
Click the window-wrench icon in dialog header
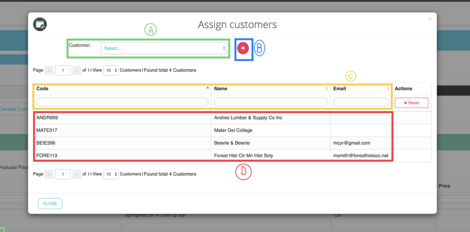[x=40, y=24]
